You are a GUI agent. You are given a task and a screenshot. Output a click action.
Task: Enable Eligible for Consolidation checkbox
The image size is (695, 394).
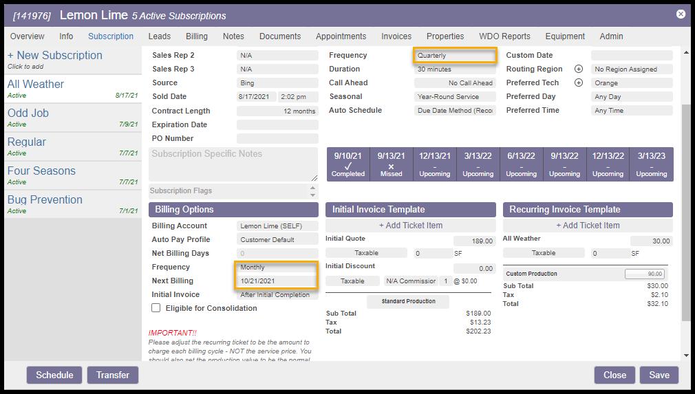click(156, 308)
